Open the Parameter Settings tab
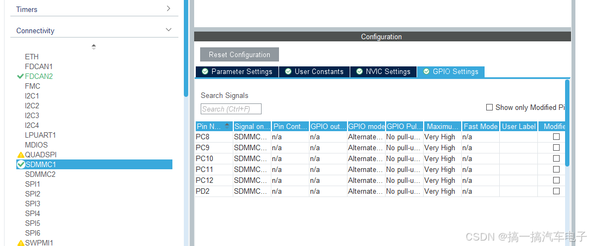This screenshot has height=246, width=589. tap(237, 71)
